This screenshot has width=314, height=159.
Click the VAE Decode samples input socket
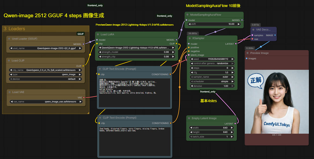tap(252, 35)
